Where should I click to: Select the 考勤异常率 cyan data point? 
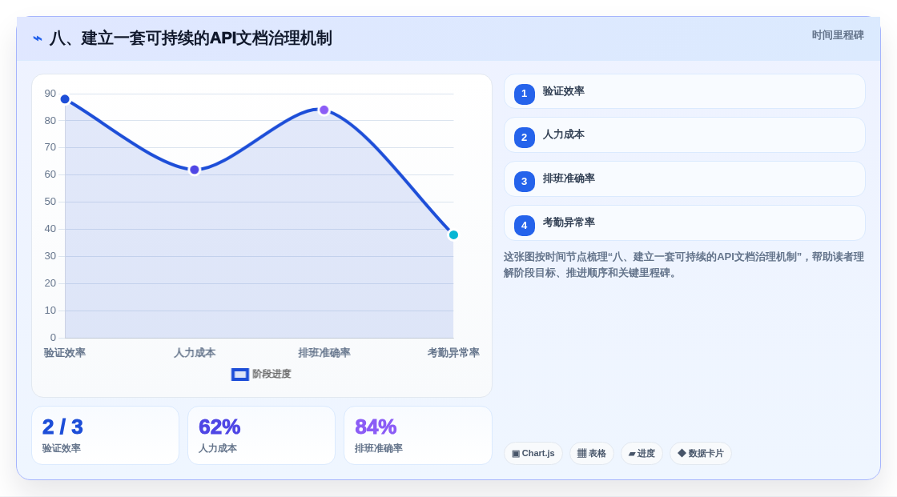453,235
